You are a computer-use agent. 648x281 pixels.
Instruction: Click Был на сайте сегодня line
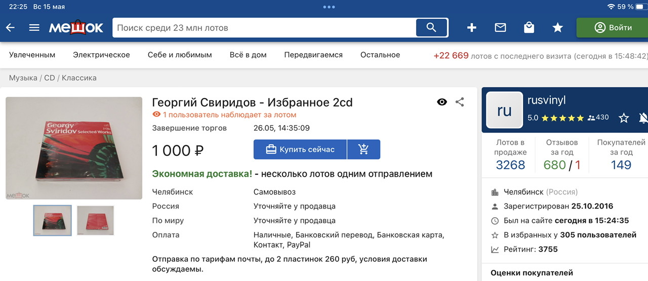click(x=566, y=220)
